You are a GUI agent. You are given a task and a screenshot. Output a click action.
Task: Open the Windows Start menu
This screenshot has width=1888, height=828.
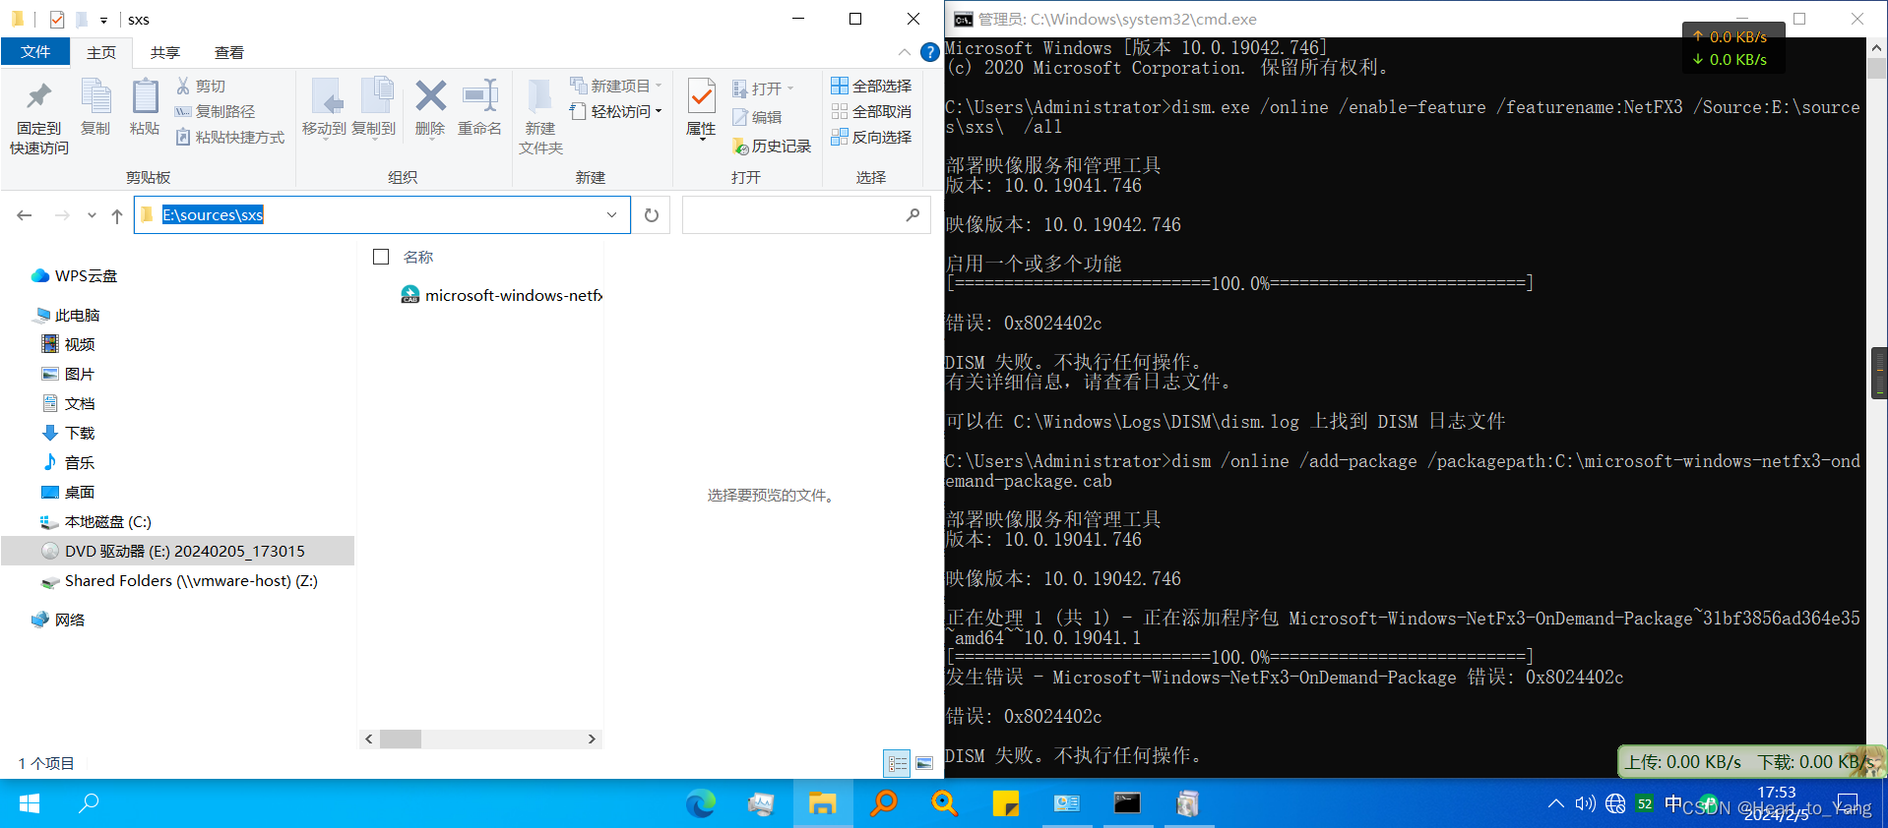tap(29, 803)
